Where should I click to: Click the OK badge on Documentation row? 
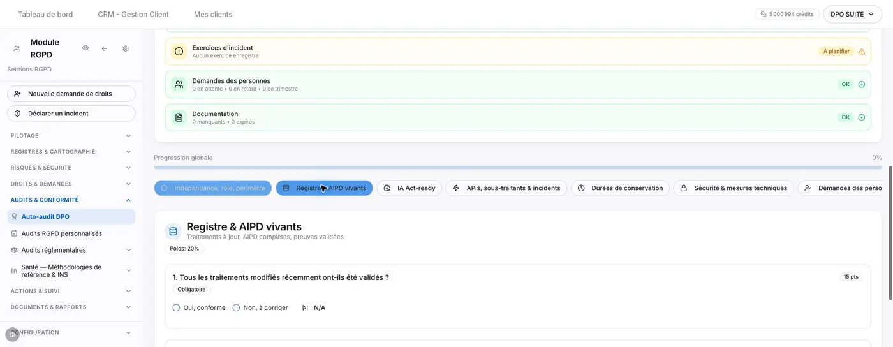846,117
